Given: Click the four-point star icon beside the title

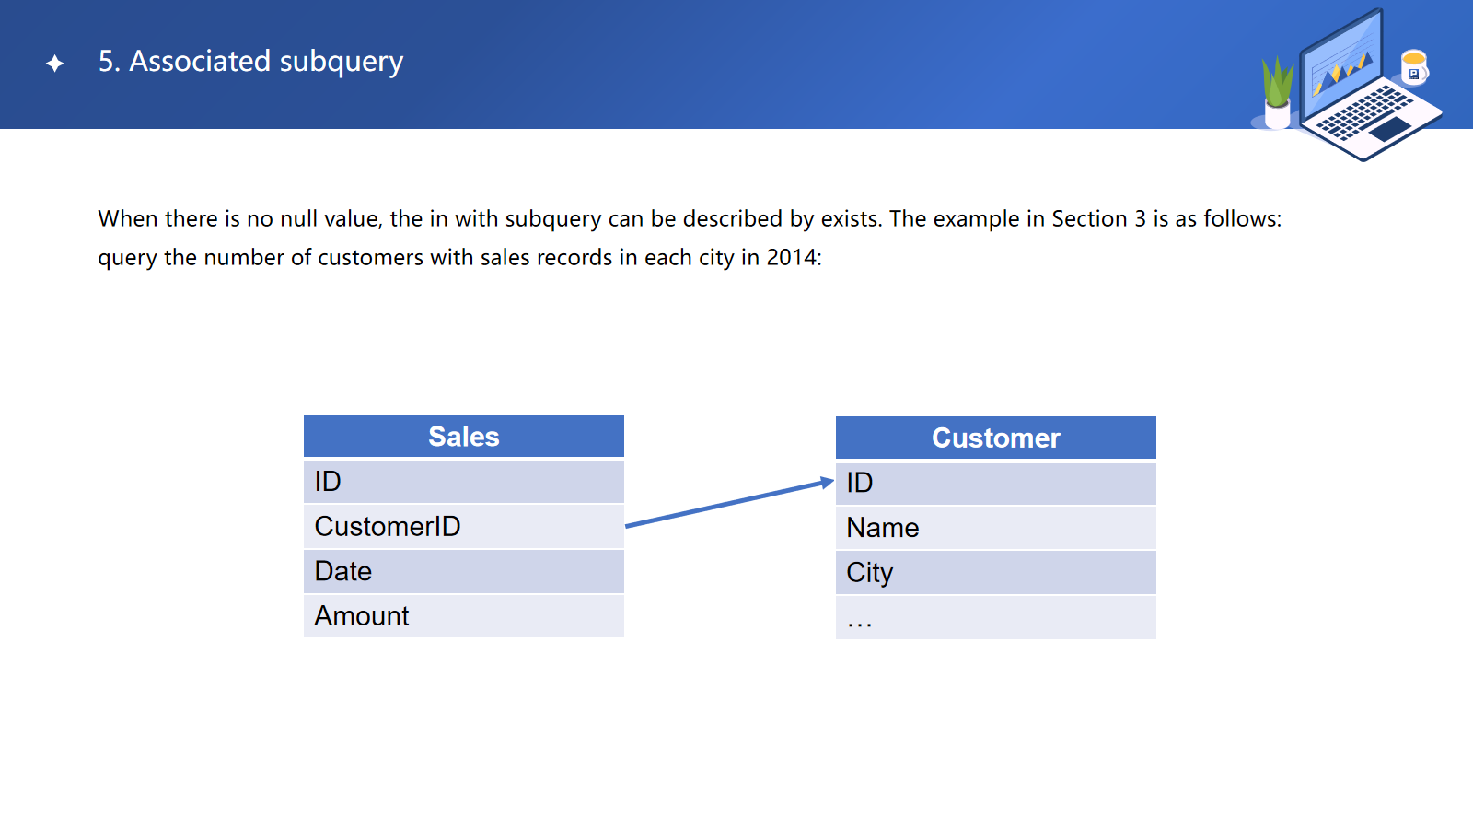Looking at the screenshot, I should (x=55, y=63).
